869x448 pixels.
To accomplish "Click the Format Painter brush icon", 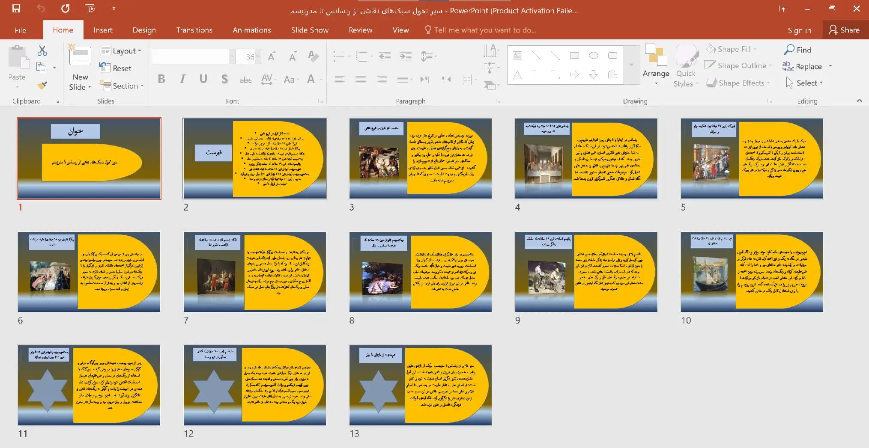I will 42,85.
